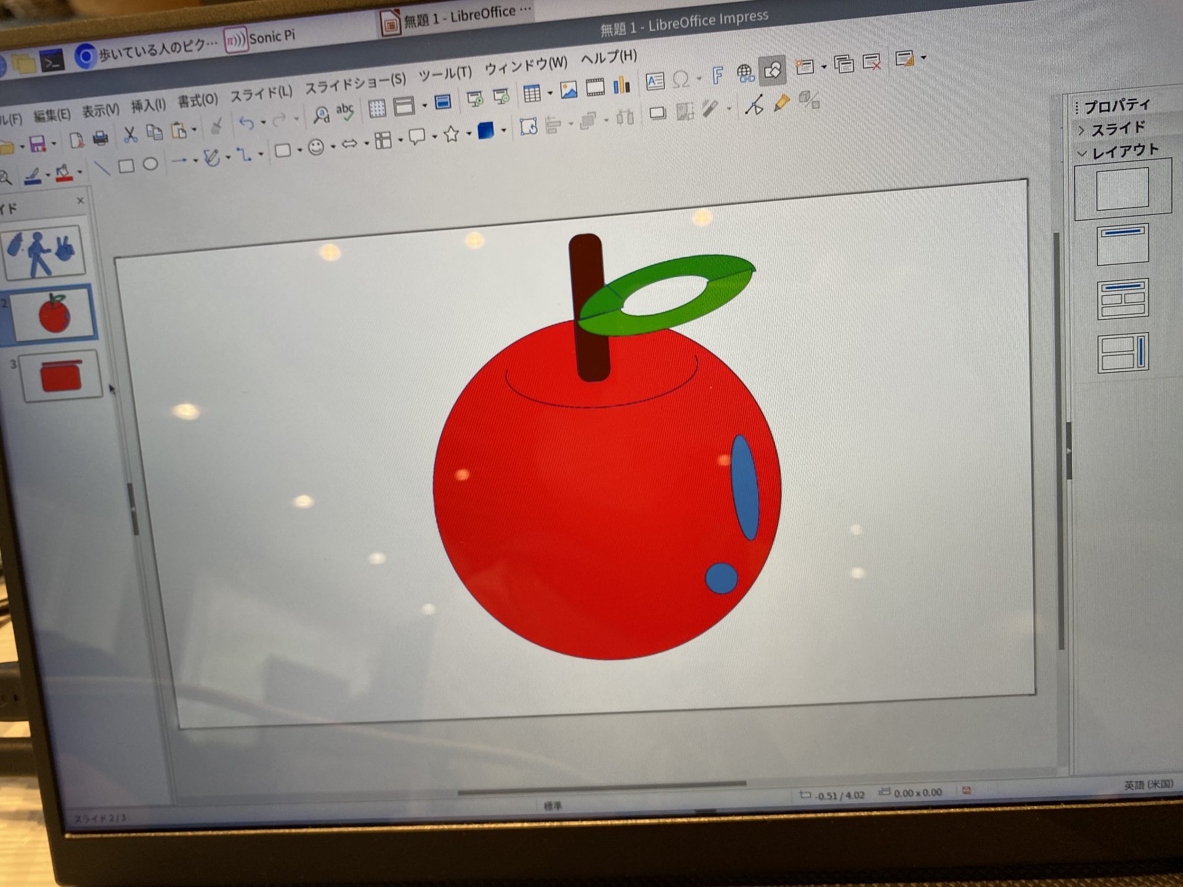This screenshot has height=887, width=1183.
Task: Click 英語 (米国) language in status bar
Action: click(1148, 785)
